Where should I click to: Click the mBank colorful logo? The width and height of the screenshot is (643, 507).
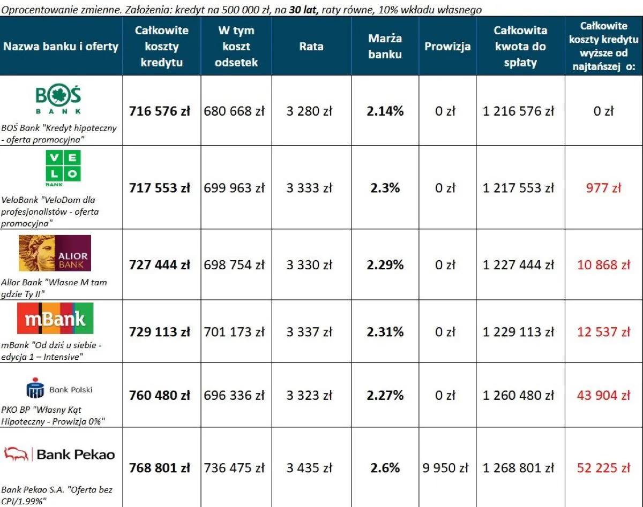coord(55,319)
